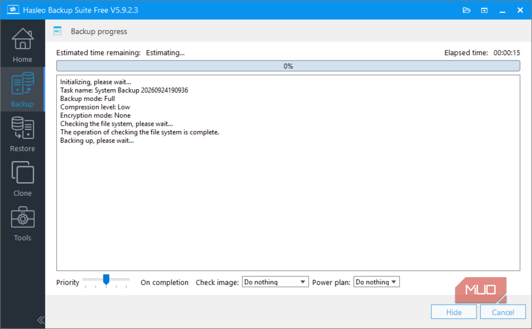Click the Elapsed time value 00:00:15

pyautogui.click(x=507, y=53)
